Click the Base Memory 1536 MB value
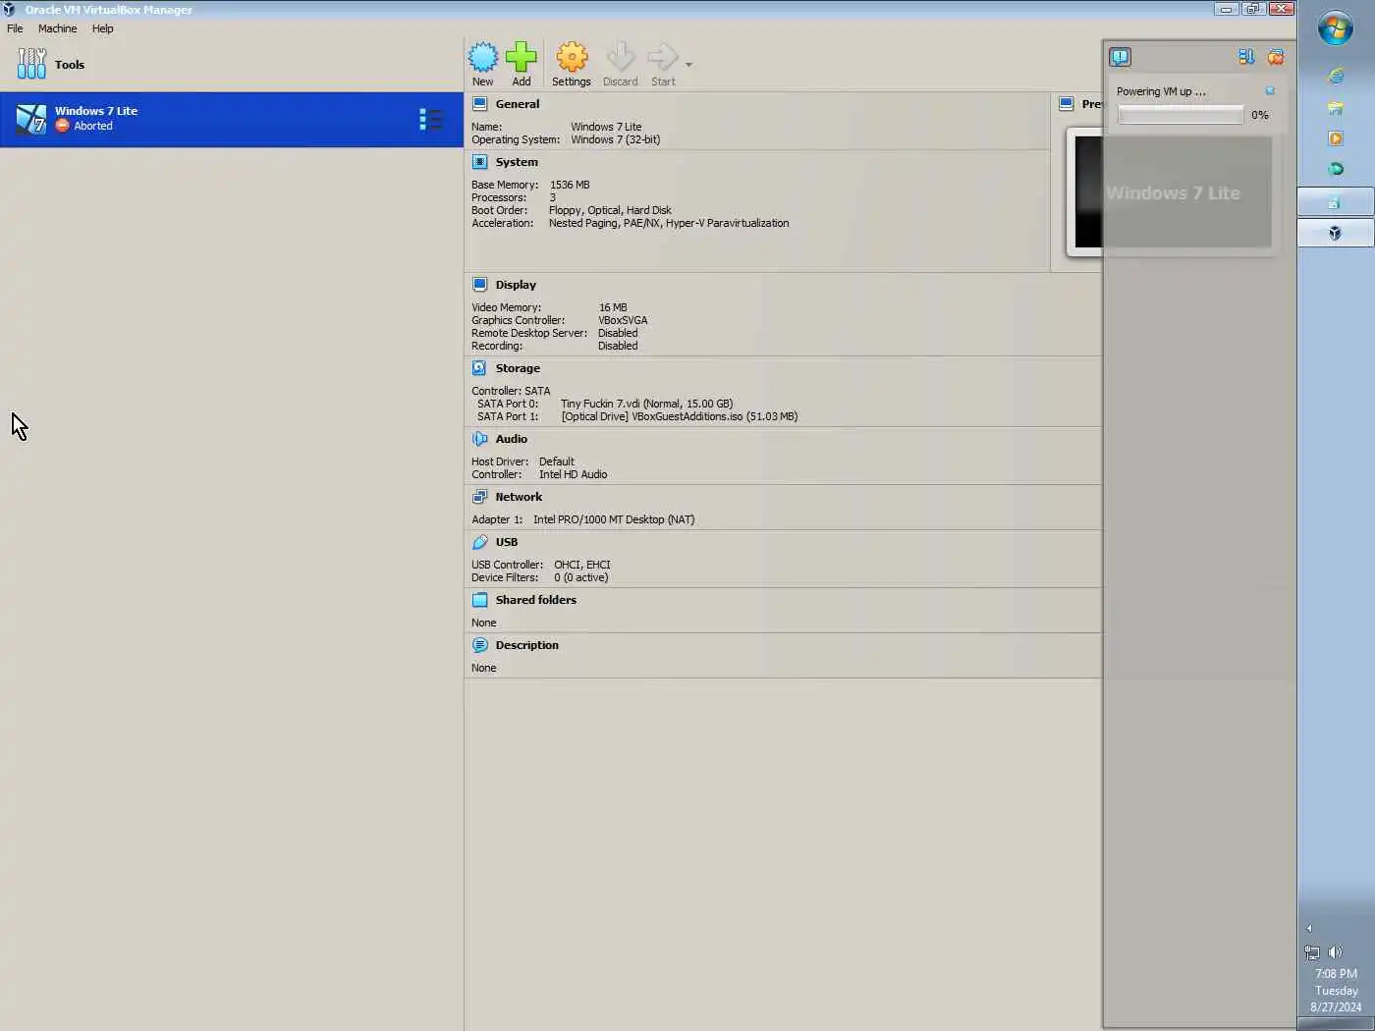1375x1031 pixels. click(570, 185)
